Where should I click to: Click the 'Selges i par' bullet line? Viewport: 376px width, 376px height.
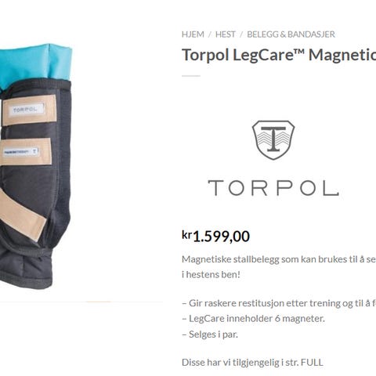tap(210, 334)
